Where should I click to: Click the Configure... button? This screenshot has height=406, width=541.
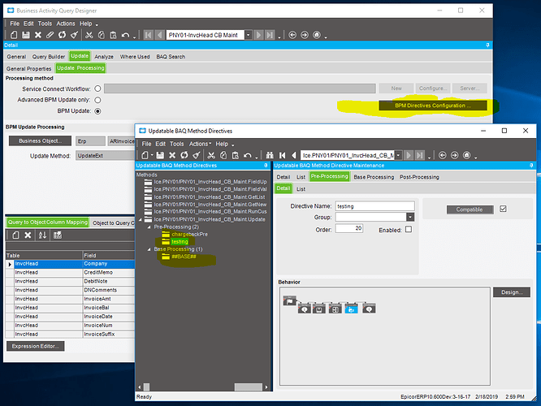[x=433, y=89]
